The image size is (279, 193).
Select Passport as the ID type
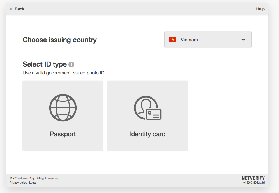click(x=63, y=116)
